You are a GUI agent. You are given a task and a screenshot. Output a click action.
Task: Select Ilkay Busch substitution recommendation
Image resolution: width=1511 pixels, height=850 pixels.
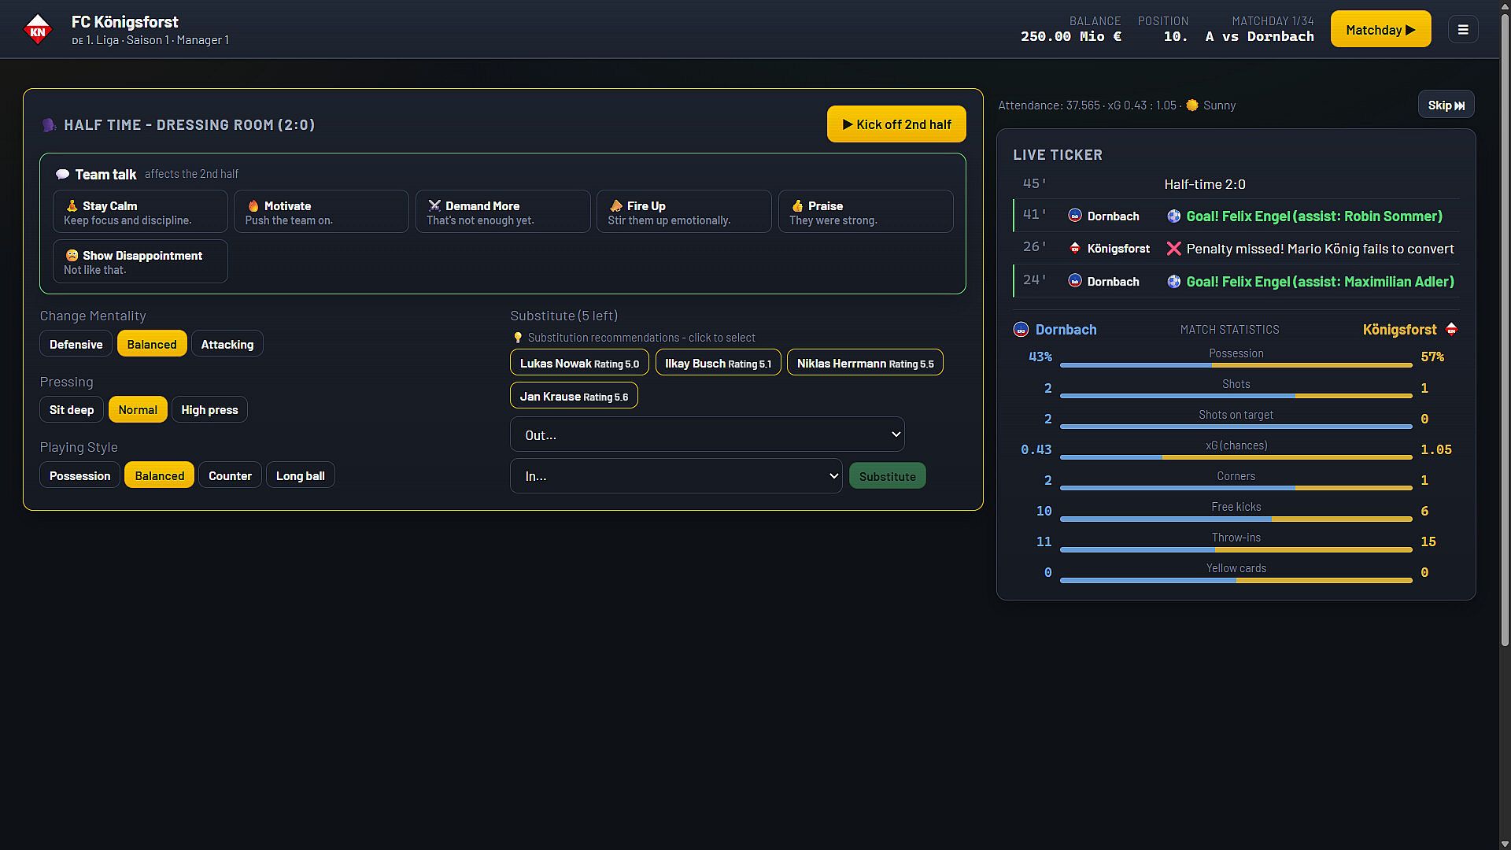pyautogui.click(x=718, y=363)
